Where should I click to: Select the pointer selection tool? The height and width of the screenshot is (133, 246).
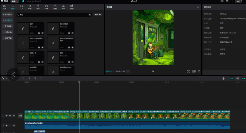tap(3, 78)
